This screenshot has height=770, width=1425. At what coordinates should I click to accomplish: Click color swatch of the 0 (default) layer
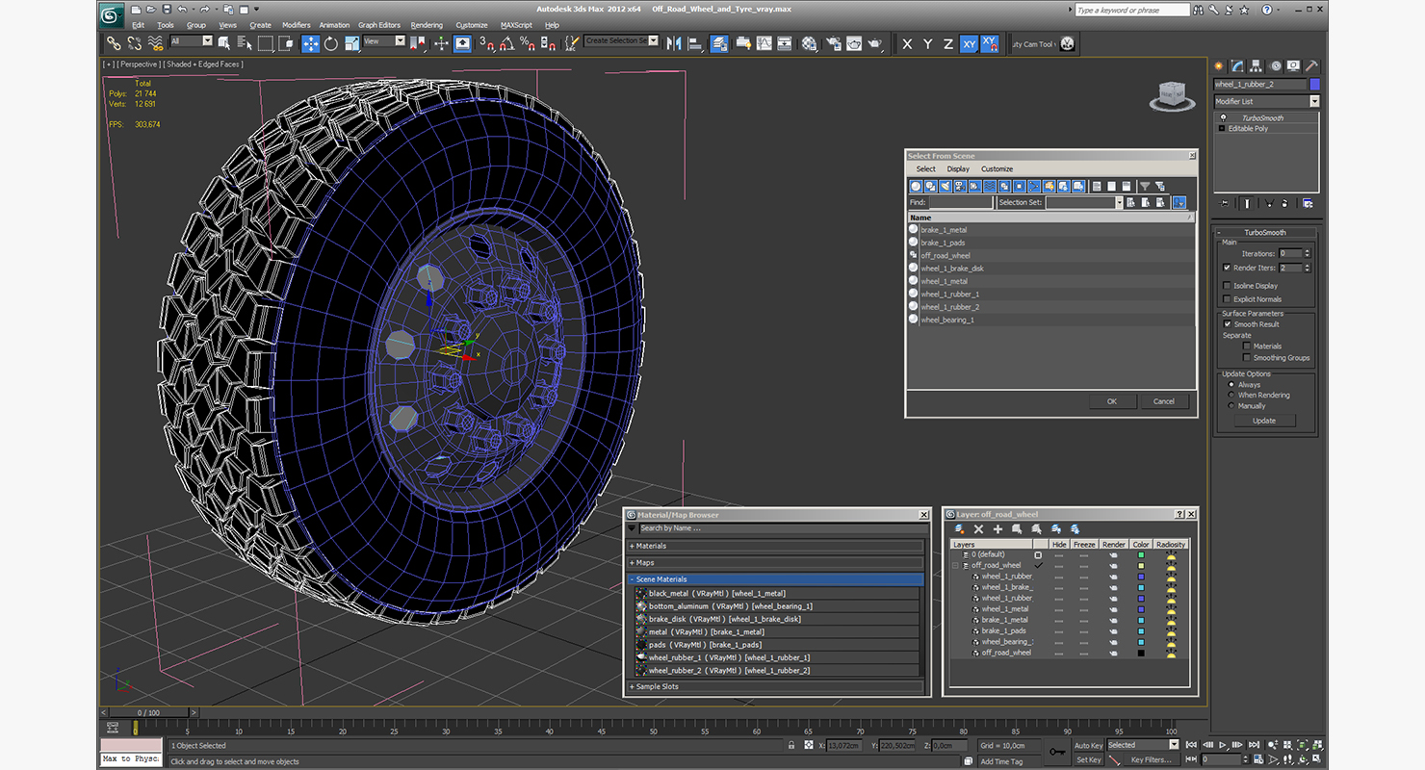point(1141,555)
